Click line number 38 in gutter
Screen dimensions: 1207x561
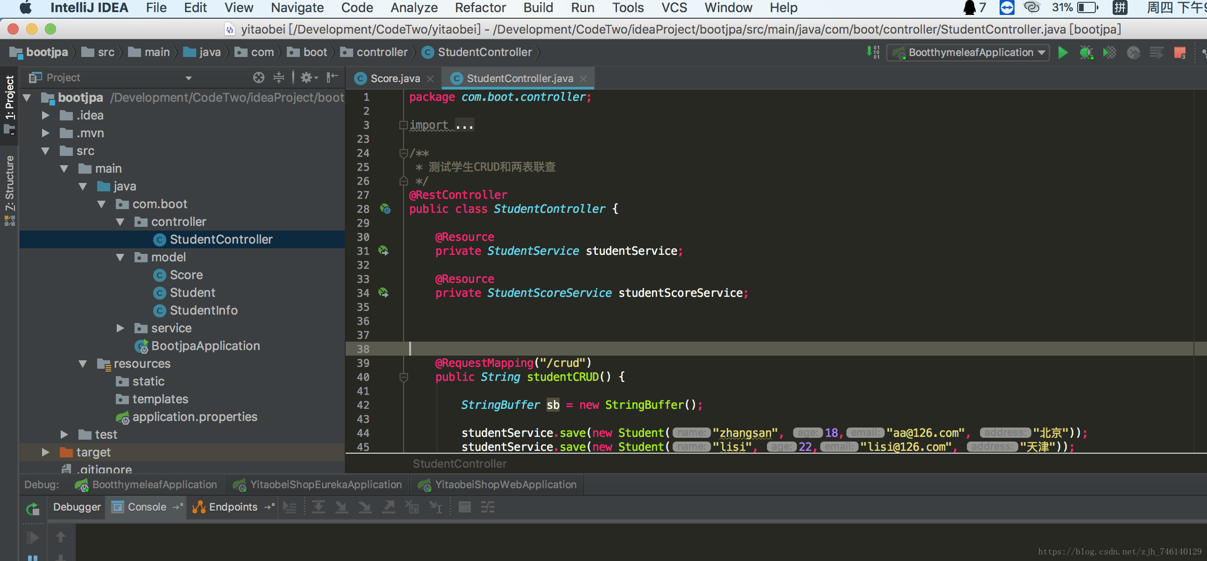pos(362,349)
